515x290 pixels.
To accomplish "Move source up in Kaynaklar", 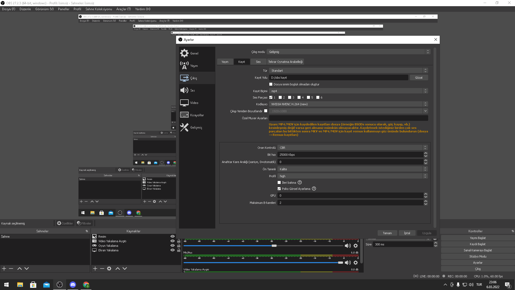I will click(118, 268).
